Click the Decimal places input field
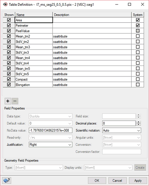149x186 pixels. pyautogui.click(x=119, y=123)
